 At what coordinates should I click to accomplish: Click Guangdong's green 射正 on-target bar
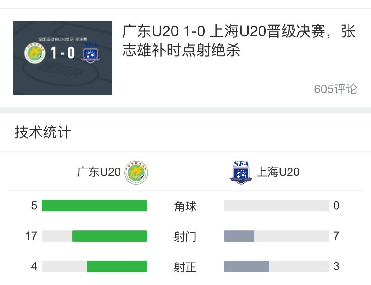(x=117, y=266)
